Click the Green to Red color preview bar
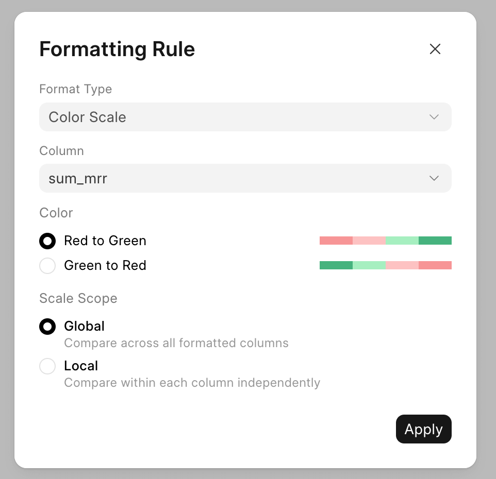Screen dimensions: 496x479 (x=385, y=265)
